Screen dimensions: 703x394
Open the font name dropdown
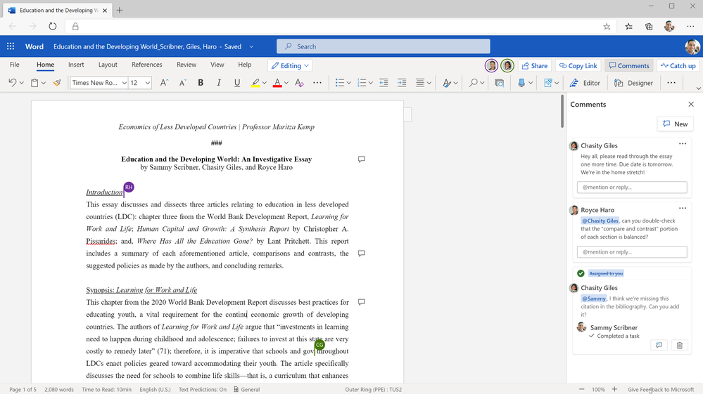coord(124,83)
